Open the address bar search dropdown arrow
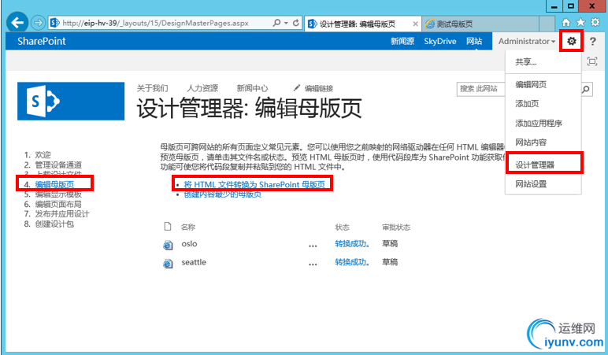Image resolution: width=608 pixels, height=355 pixels. click(x=286, y=23)
